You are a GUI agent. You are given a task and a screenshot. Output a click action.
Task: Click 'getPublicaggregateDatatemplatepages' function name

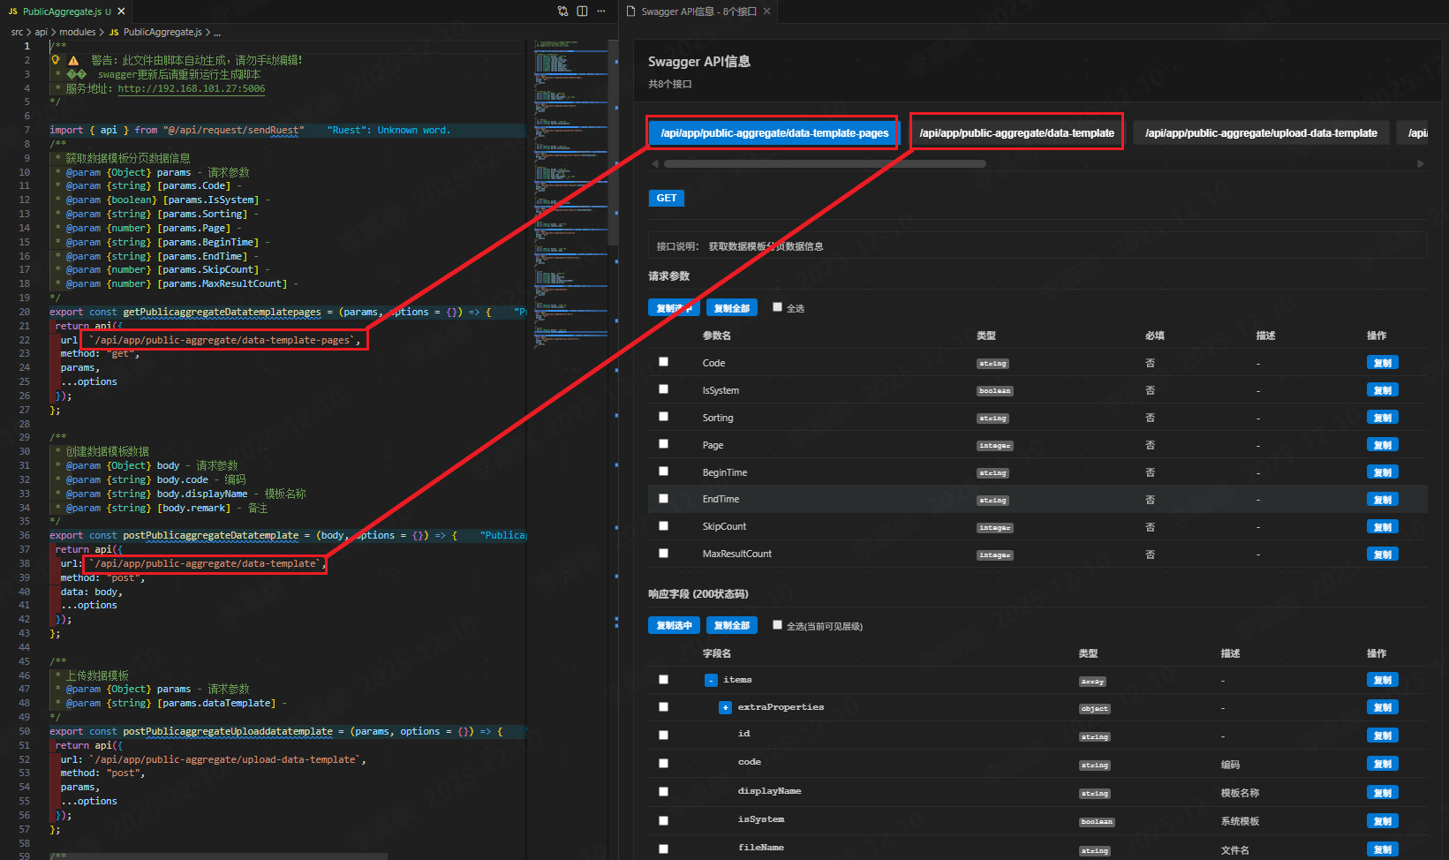point(222,312)
